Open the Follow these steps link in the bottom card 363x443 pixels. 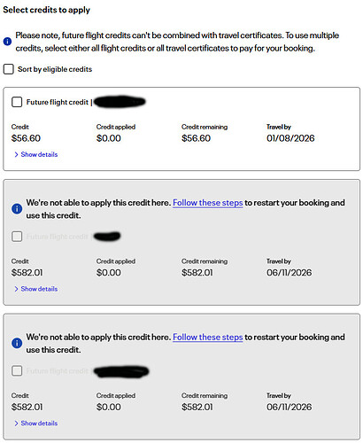(x=208, y=338)
